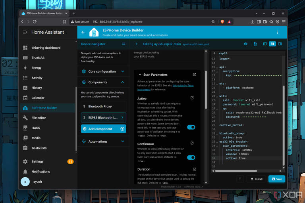305x203 pixels.
Task: Click the HACS store icon
Action: 25,128
